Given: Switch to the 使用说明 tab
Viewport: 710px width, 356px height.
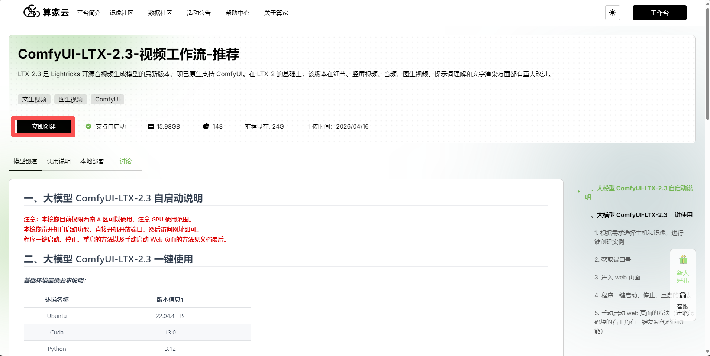Looking at the screenshot, I should click(x=59, y=161).
